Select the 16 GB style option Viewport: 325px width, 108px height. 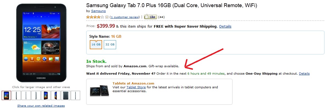(x=96, y=44)
